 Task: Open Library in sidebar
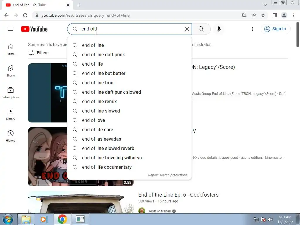point(11,115)
